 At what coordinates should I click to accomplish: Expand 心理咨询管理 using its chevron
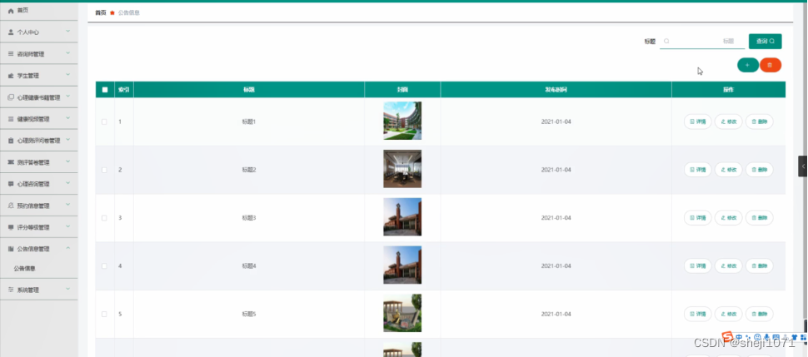tap(68, 183)
